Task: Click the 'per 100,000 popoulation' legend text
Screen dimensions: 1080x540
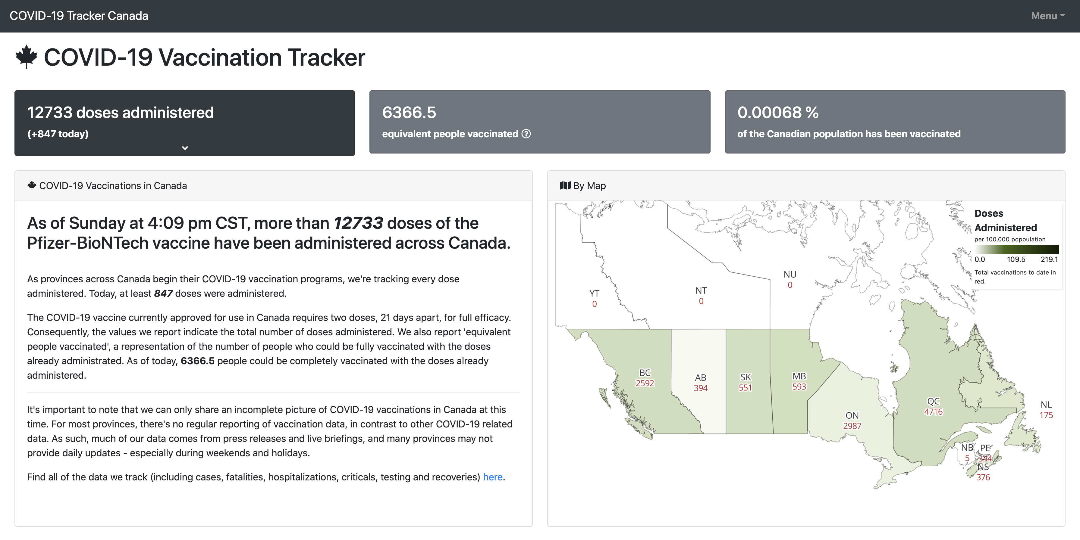Action: tap(1009, 239)
